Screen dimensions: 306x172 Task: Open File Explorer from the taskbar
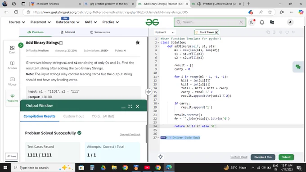pyautogui.click(x=114, y=167)
